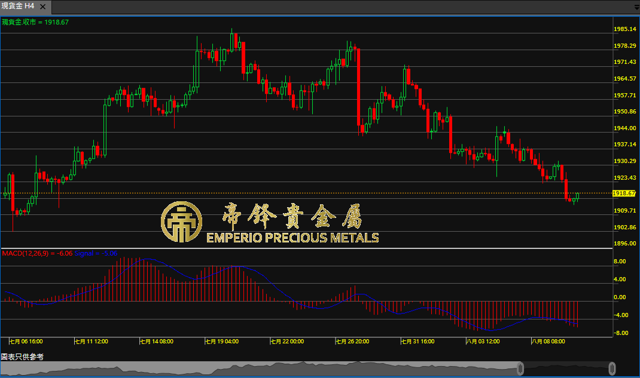The width and height of the screenshot is (640, 378).
Task: Click the 七月 22 00:00 time label
Action: point(287,342)
